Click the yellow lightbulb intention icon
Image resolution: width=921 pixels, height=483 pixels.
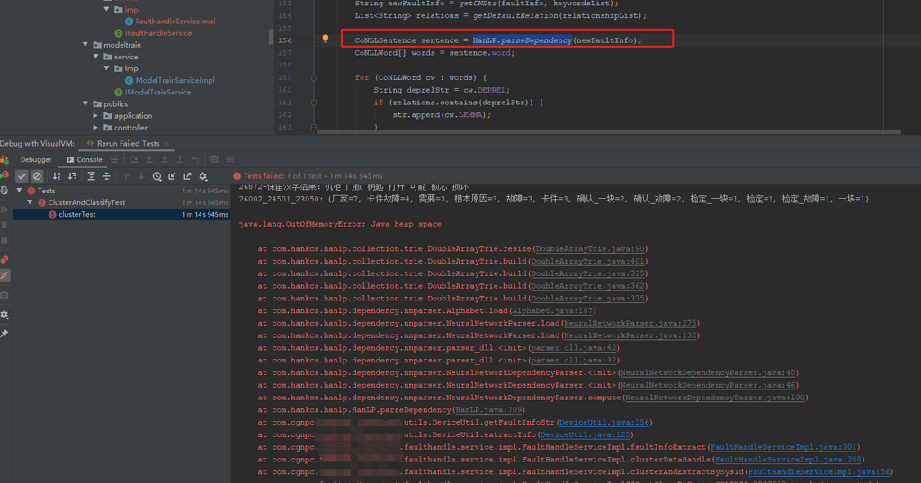click(326, 40)
